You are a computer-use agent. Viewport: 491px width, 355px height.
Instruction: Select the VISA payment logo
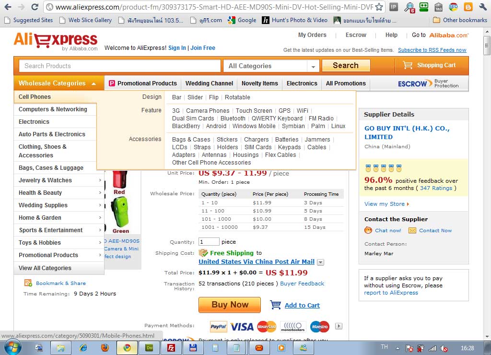[242, 327]
